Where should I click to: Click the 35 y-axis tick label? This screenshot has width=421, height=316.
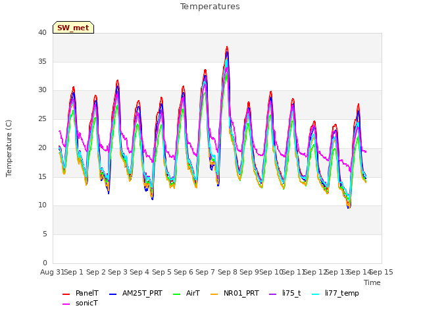(x=42, y=61)
